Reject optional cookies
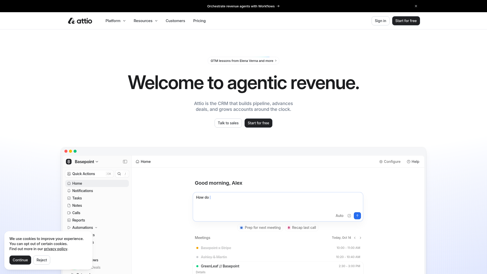Image resolution: width=487 pixels, height=274 pixels. pos(42,260)
